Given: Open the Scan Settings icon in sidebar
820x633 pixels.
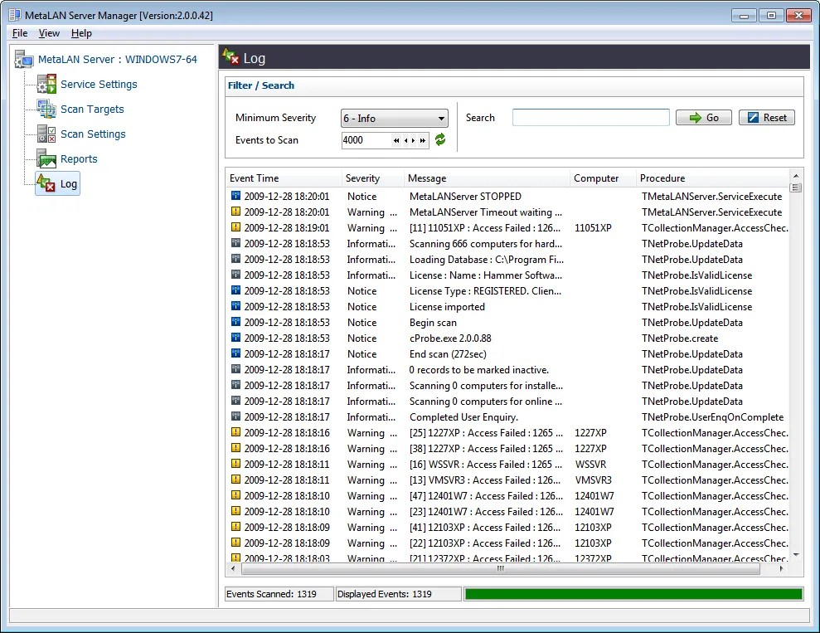Looking at the screenshot, I should tap(46, 134).
